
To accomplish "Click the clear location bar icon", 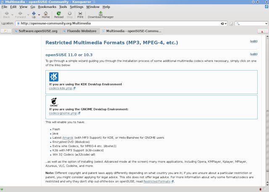I will (222, 24).
